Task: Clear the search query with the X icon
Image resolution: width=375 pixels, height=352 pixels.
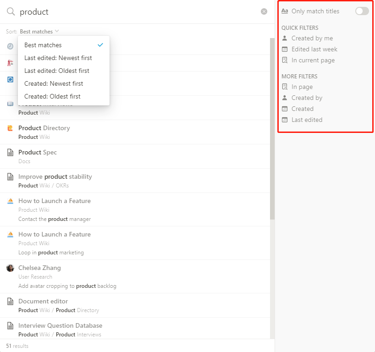Action: (x=264, y=11)
